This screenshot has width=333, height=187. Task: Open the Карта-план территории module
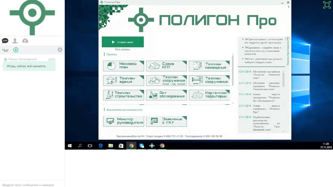click(x=209, y=95)
